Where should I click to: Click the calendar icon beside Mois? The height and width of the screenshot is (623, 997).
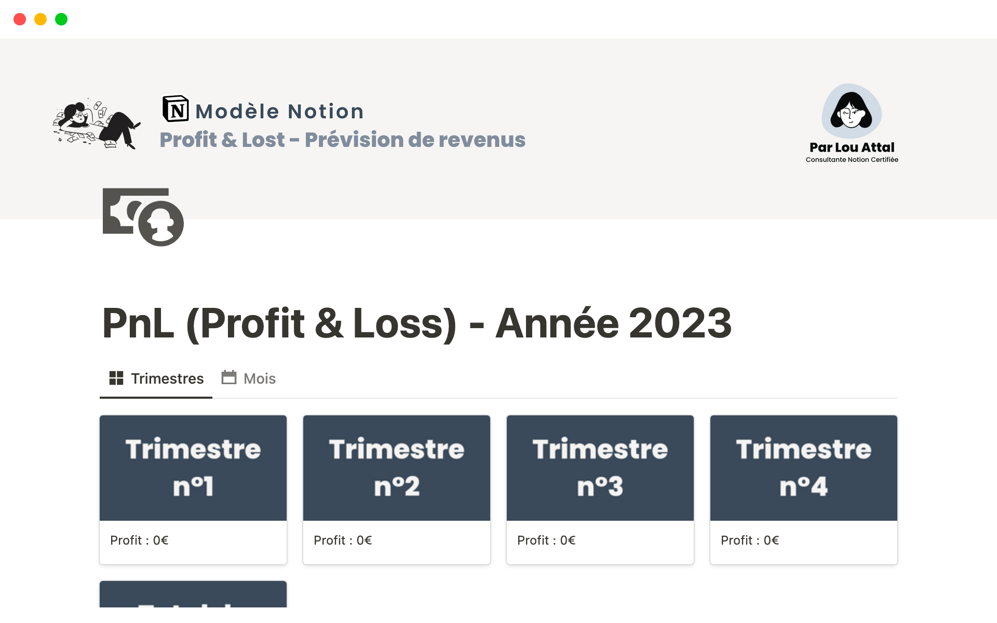coord(229,377)
